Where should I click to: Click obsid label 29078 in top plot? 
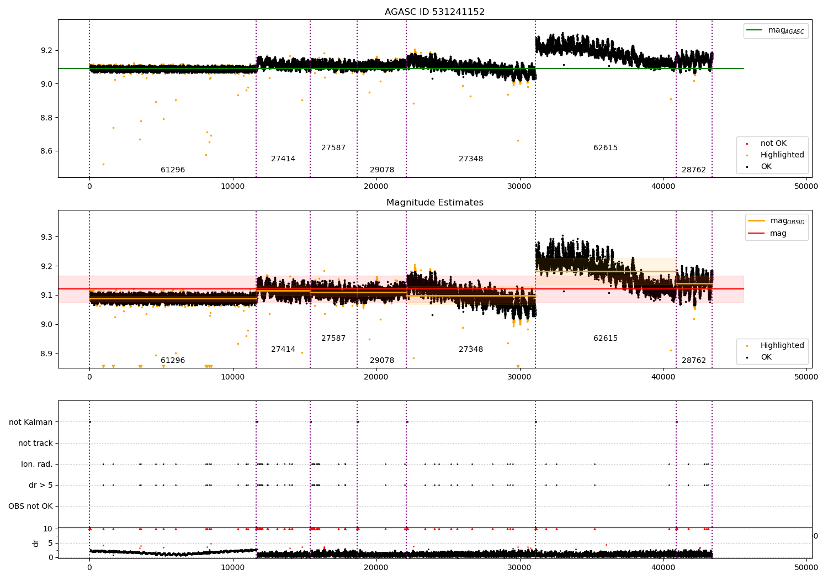point(382,170)
